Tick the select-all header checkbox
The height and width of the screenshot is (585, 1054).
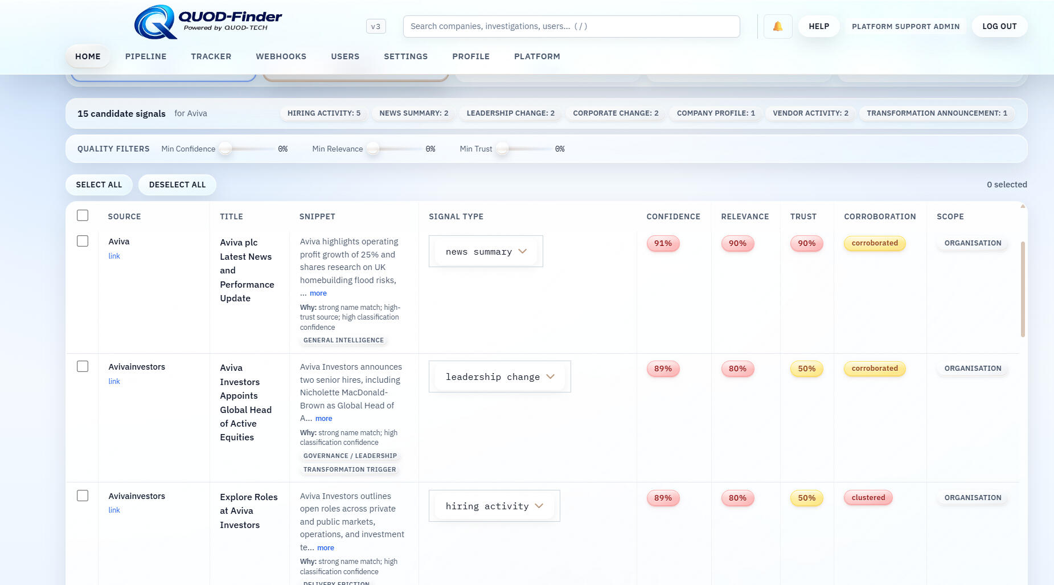[x=83, y=215]
